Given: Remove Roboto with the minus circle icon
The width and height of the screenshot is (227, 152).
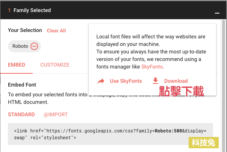Looking at the screenshot, I should [34, 46].
